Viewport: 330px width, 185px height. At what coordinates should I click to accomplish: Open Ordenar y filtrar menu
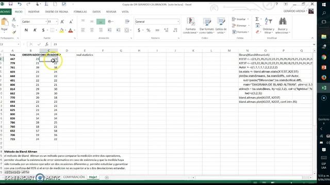(268, 26)
